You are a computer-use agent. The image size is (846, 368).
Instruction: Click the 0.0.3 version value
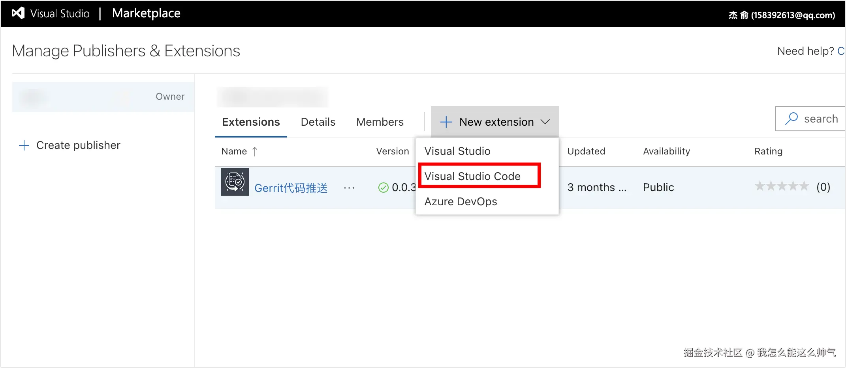404,187
